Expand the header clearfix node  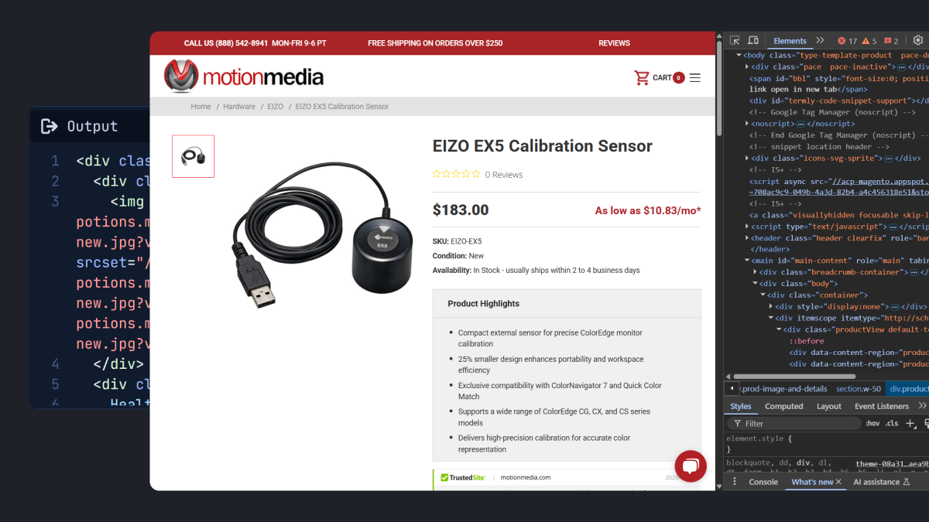click(747, 237)
